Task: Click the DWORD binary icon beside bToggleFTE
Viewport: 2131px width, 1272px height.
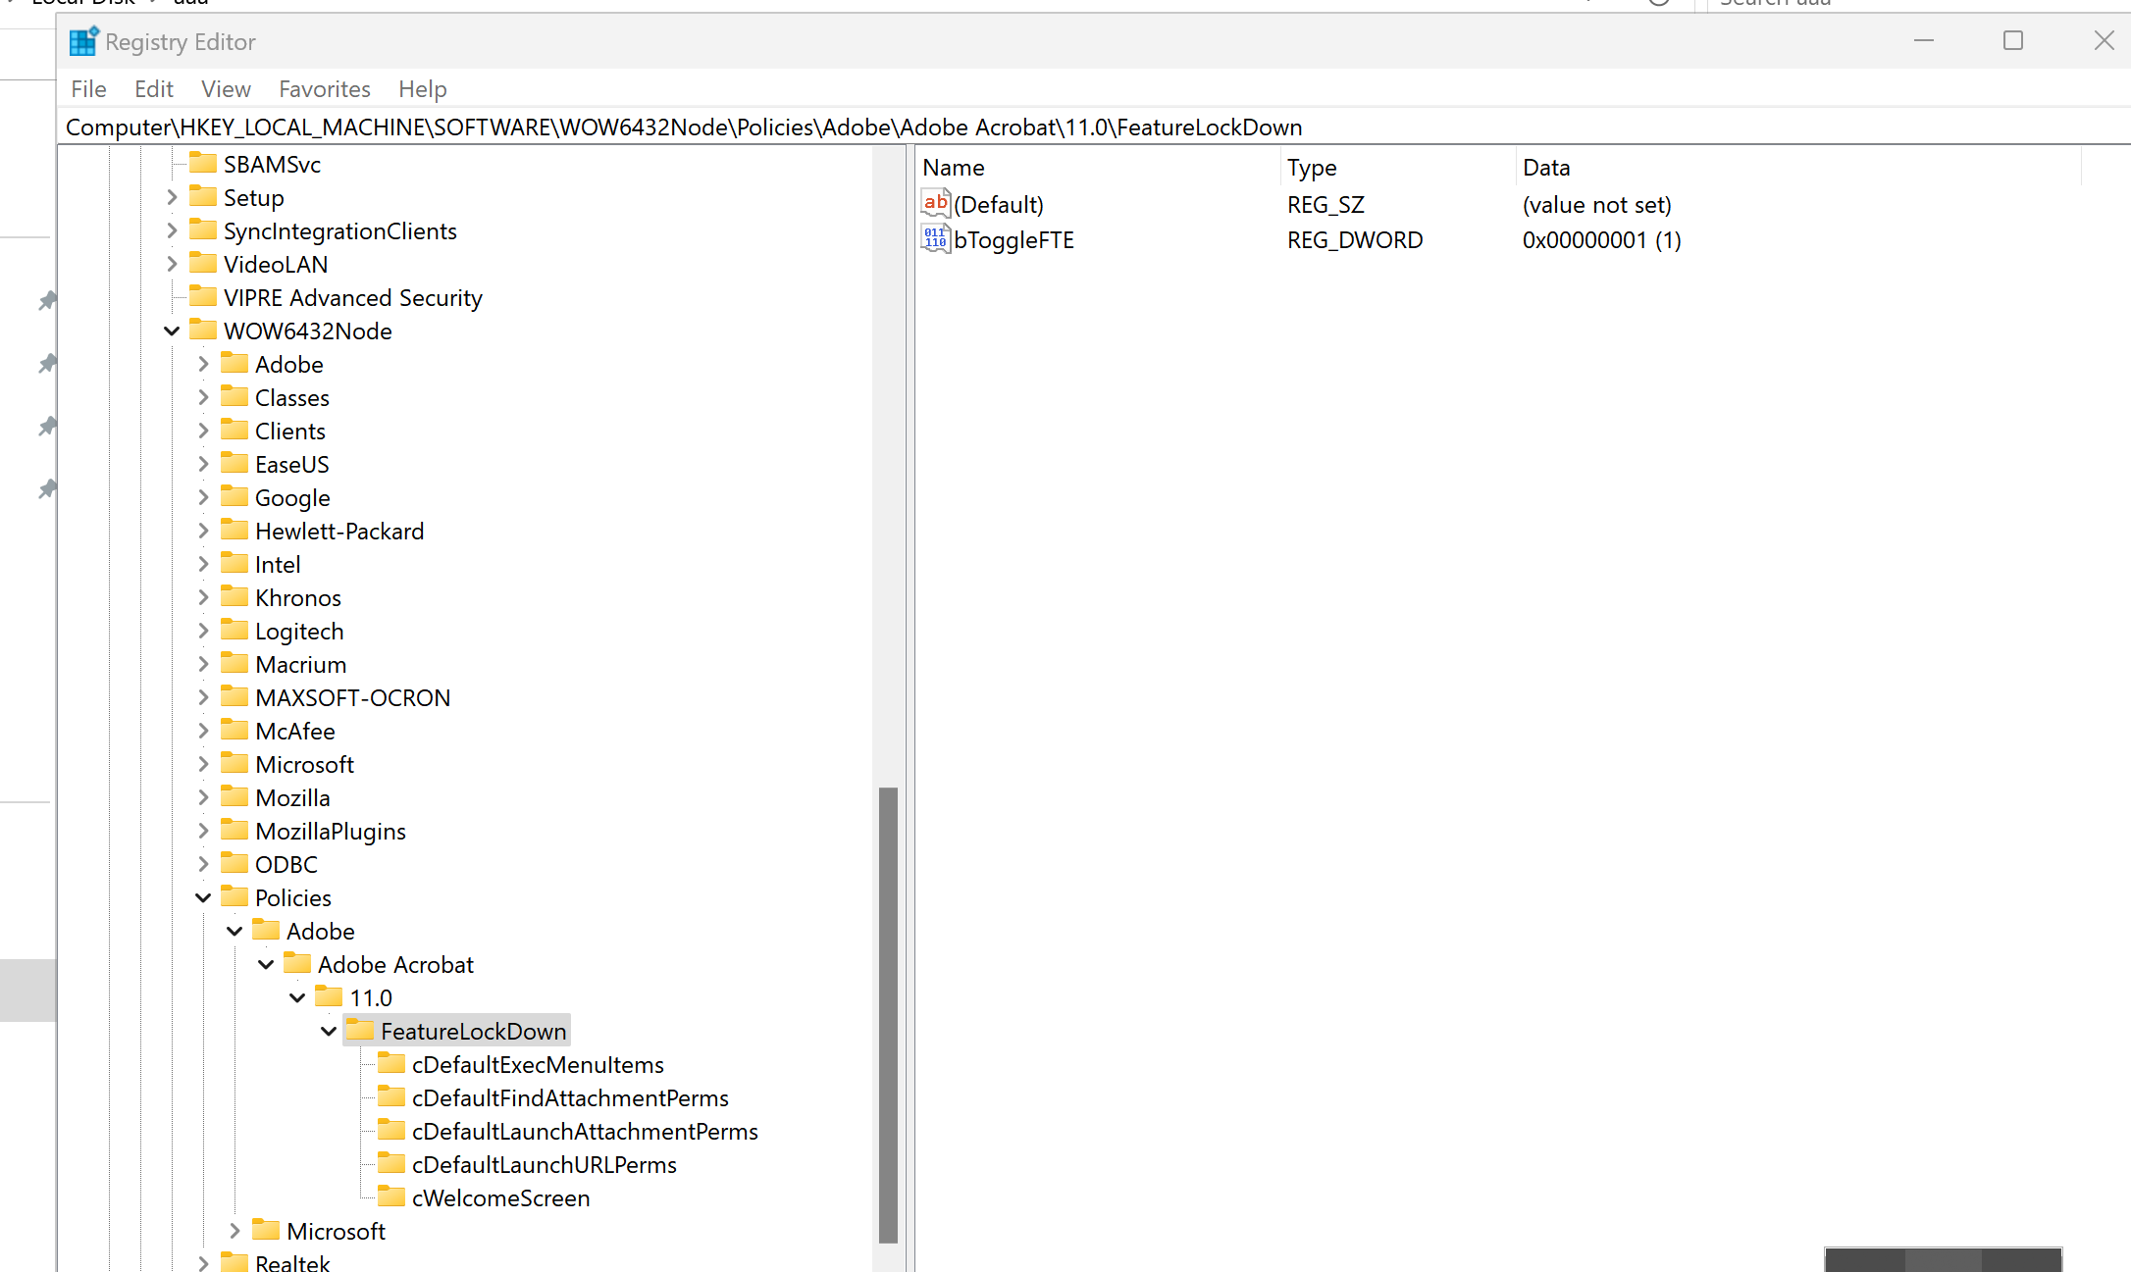Action: 933,238
